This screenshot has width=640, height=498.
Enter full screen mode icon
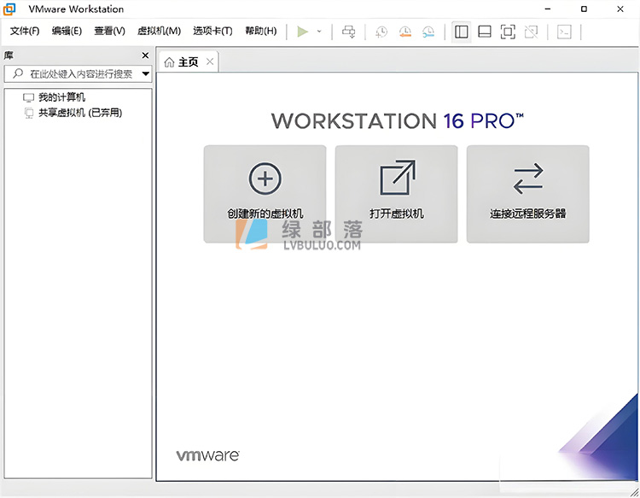pos(508,32)
